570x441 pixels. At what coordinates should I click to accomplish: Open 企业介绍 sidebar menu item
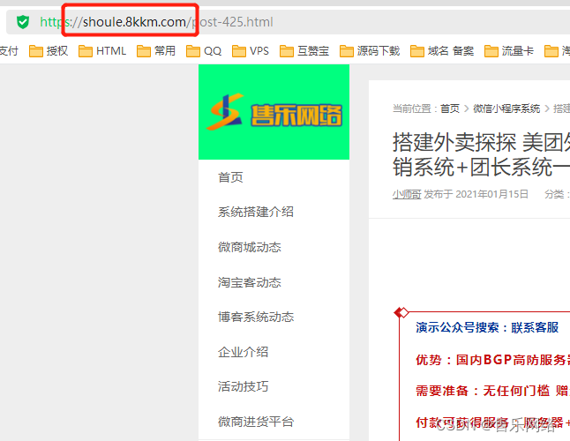(x=244, y=352)
